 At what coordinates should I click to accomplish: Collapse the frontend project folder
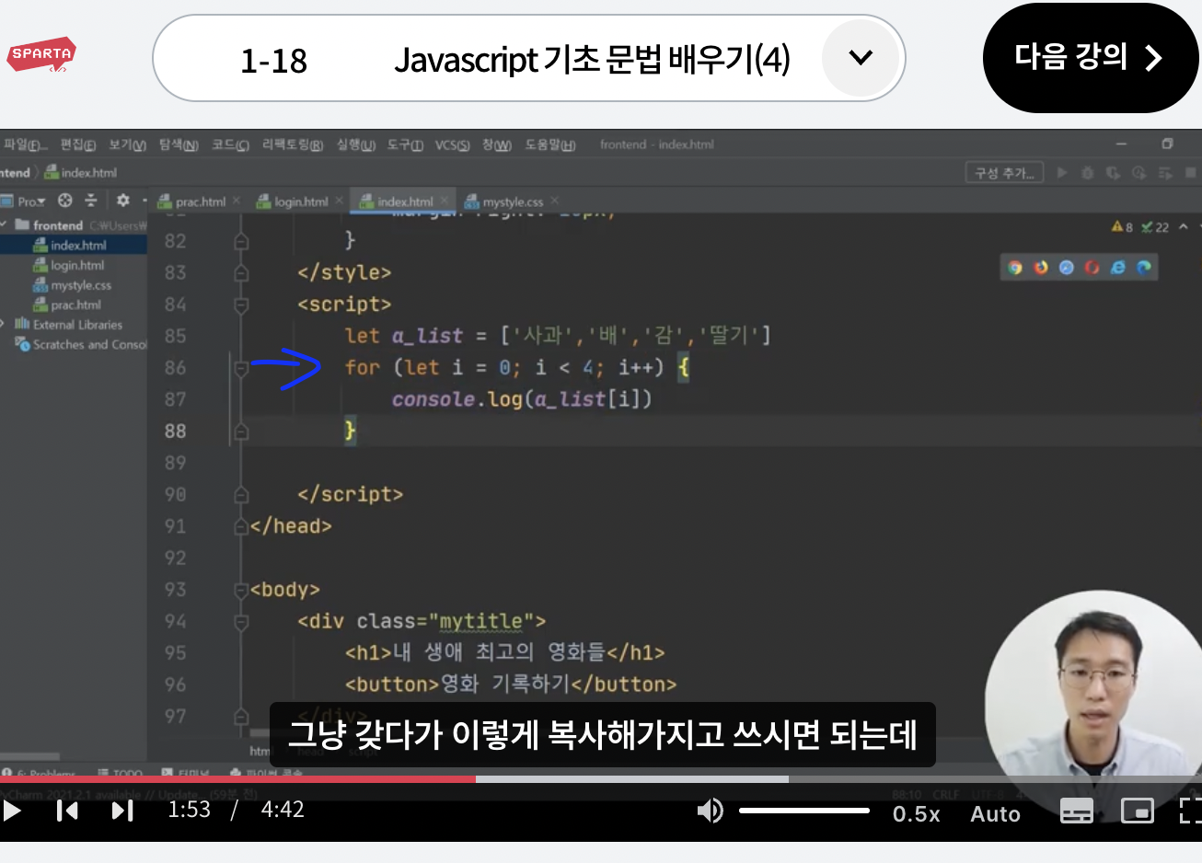point(4,224)
